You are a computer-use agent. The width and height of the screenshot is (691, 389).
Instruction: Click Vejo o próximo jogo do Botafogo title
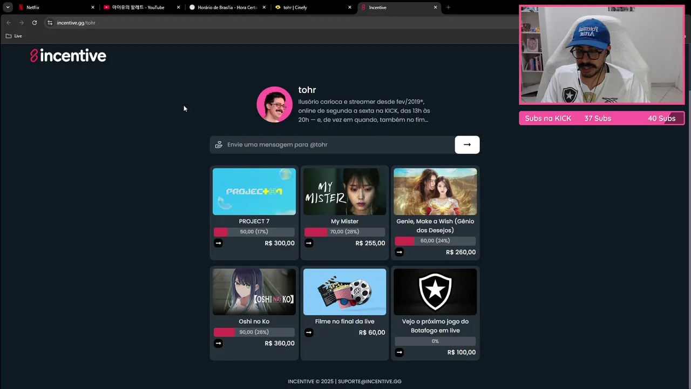(x=435, y=326)
